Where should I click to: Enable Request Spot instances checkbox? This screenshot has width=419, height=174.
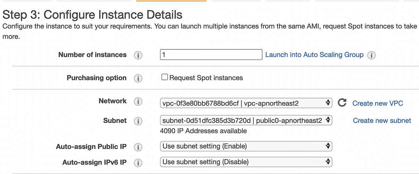pyautogui.click(x=165, y=77)
